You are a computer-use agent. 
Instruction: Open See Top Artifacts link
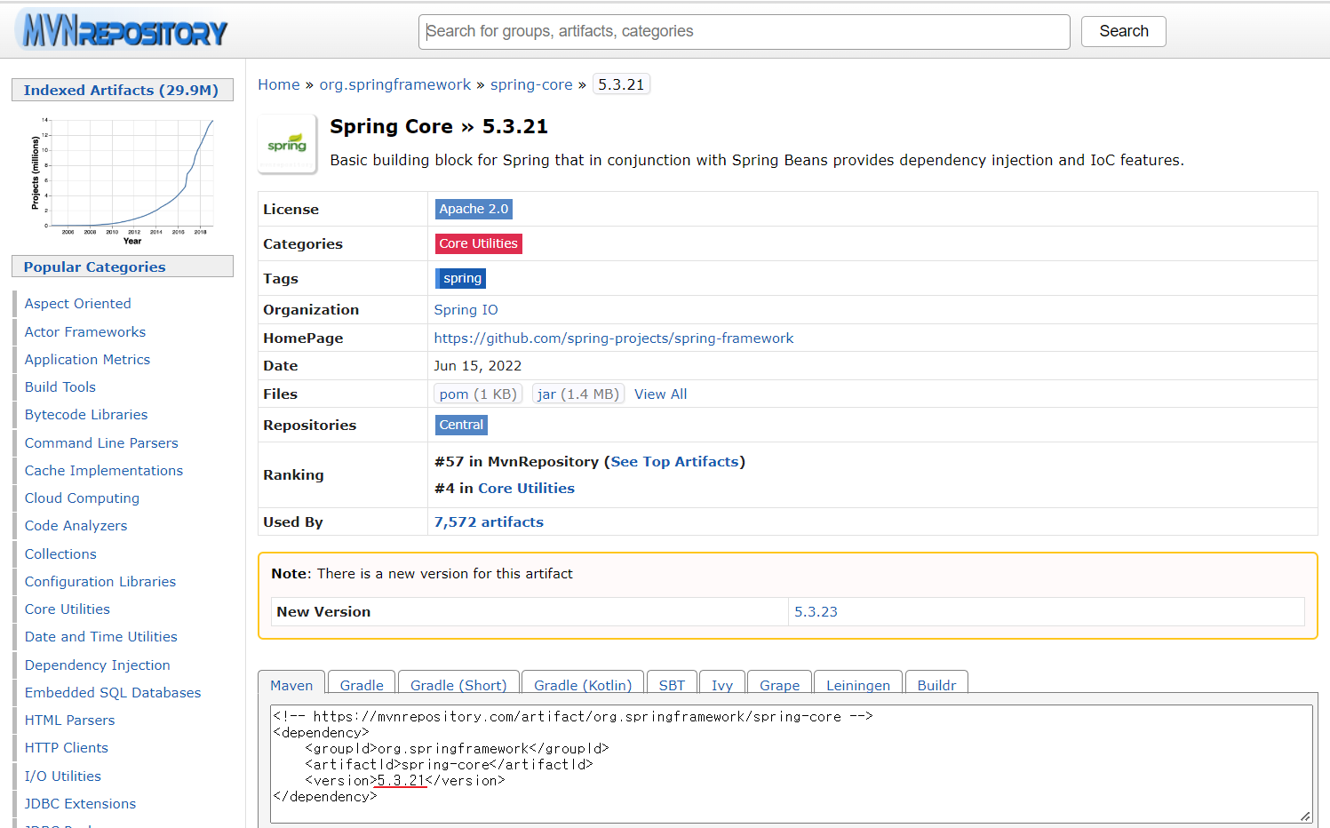click(674, 462)
